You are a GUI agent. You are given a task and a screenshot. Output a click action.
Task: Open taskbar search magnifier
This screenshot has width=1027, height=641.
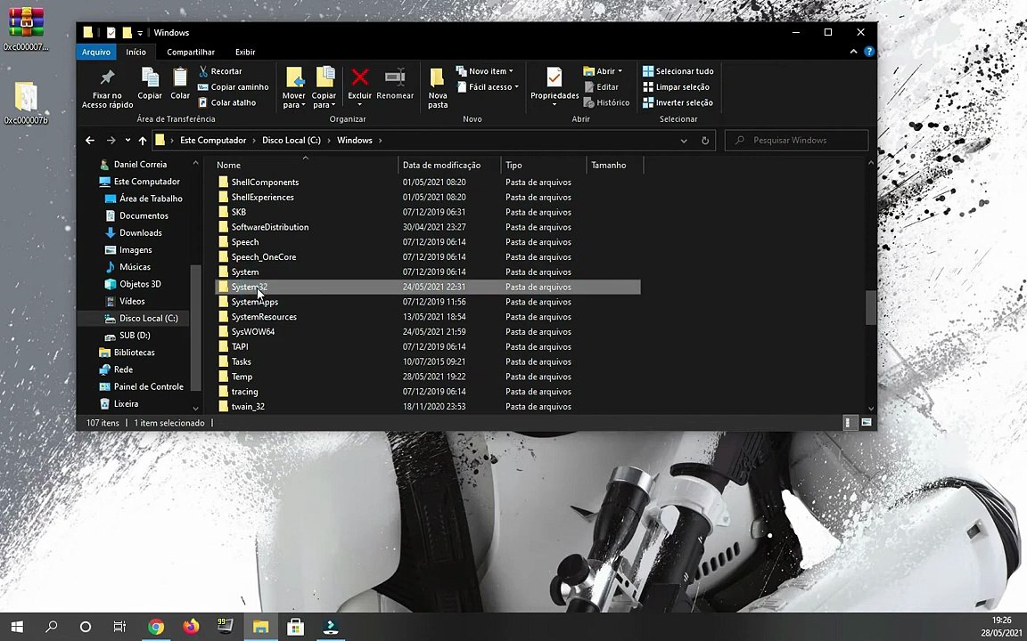51,627
